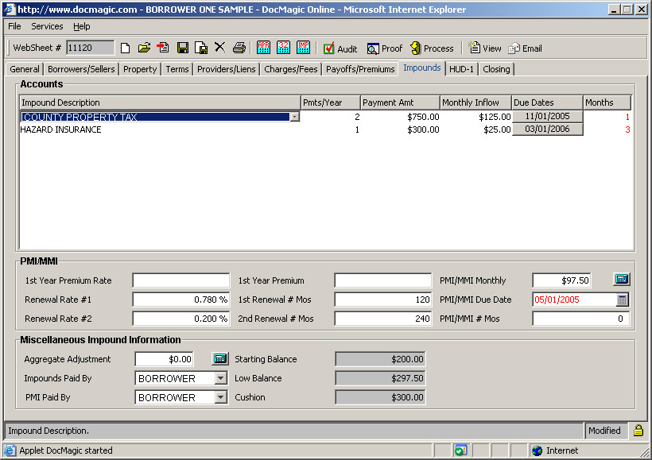Click the Email toolbar button
The image size is (652, 460).
tap(525, 48)
